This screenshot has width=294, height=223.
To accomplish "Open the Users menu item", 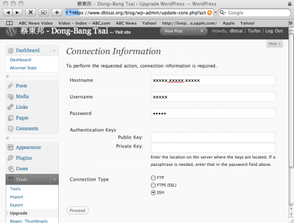I will click(x=22, y=169).
